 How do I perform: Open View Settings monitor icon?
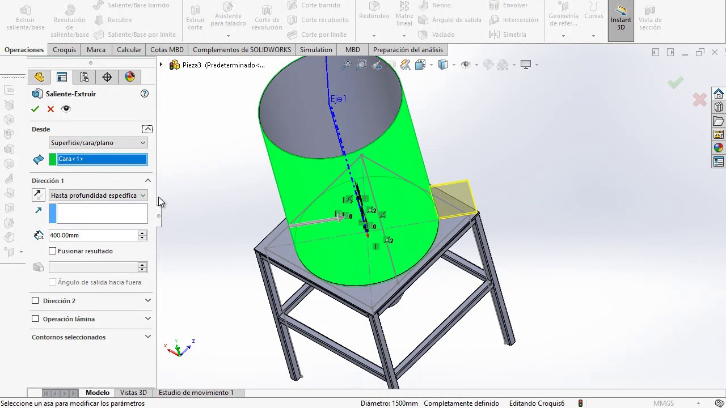click(526, 65)
